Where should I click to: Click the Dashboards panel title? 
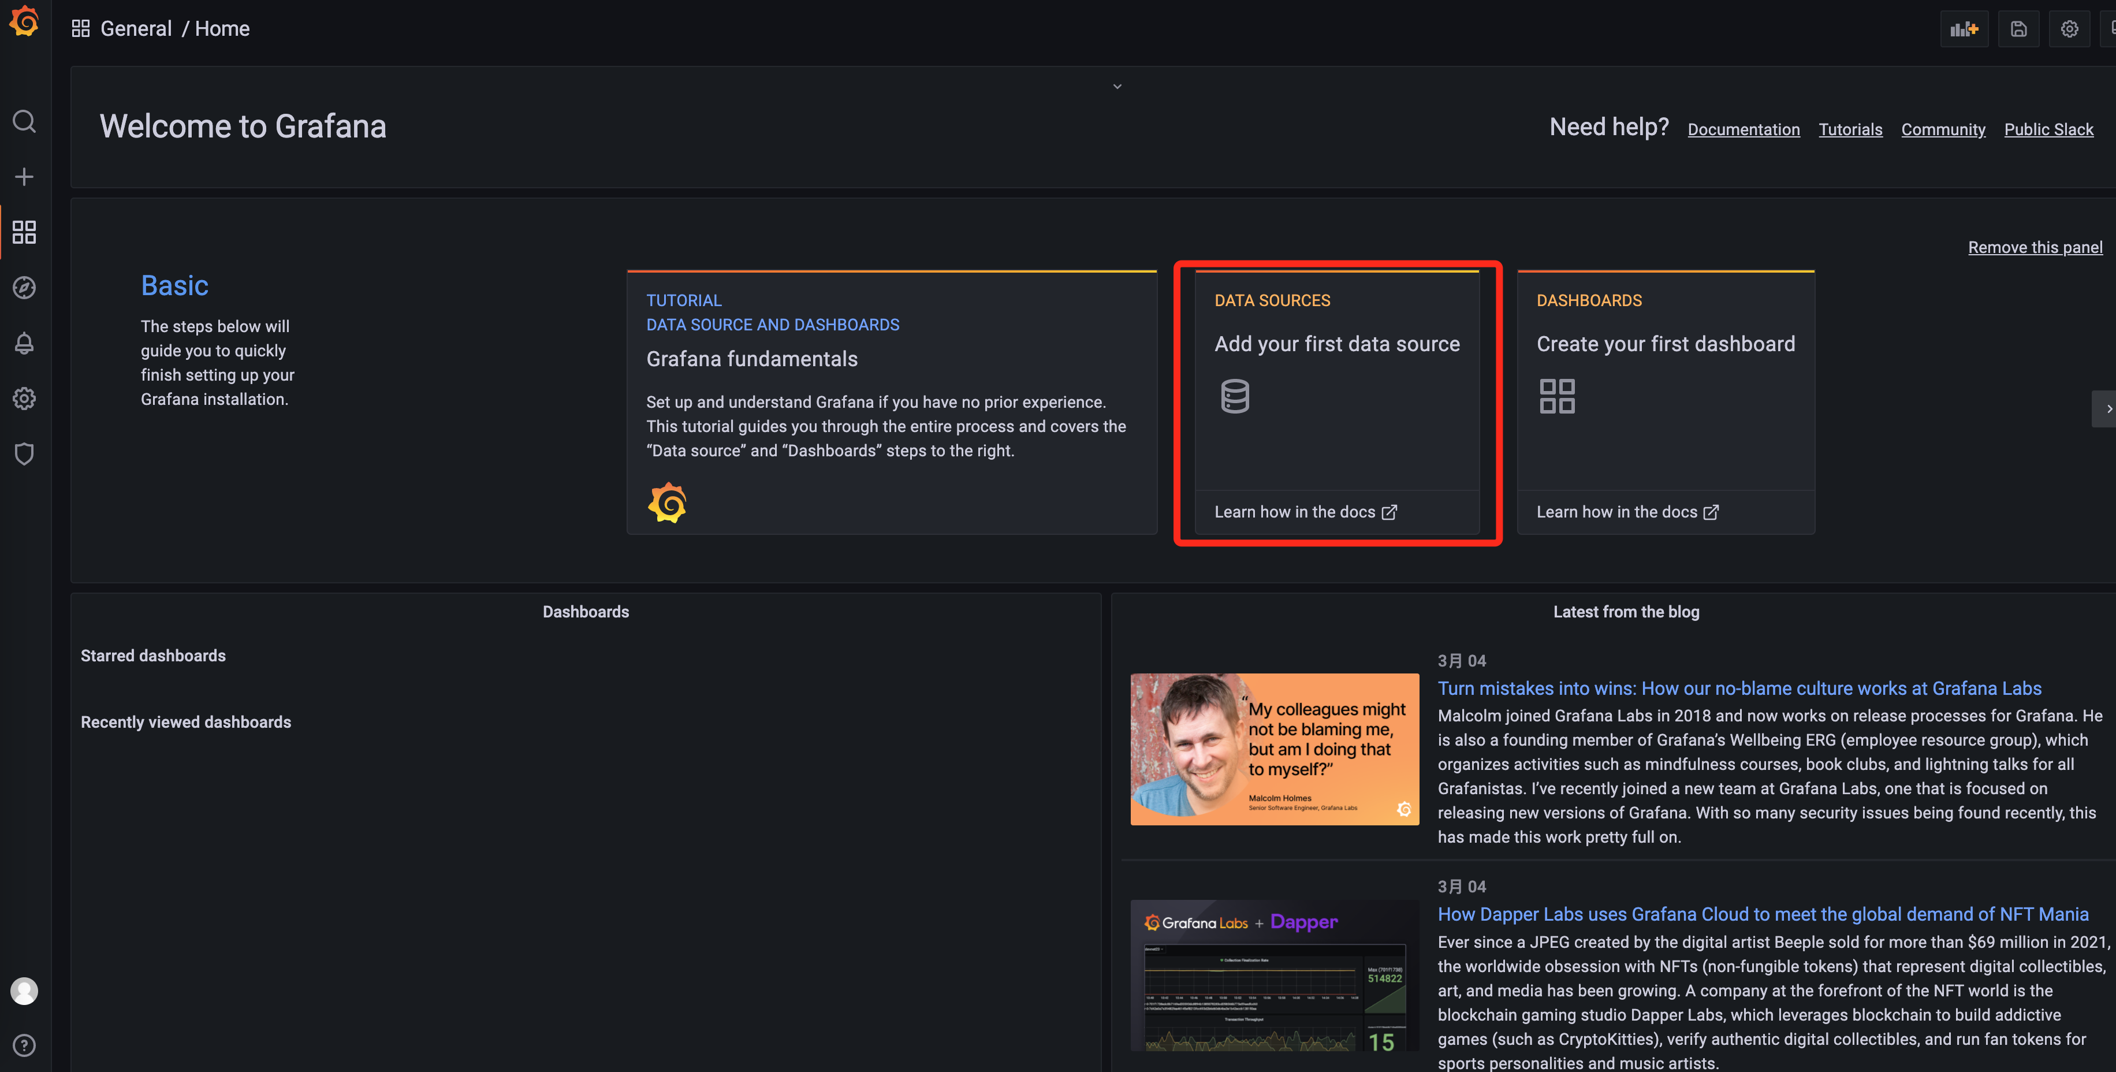(586, 612)
